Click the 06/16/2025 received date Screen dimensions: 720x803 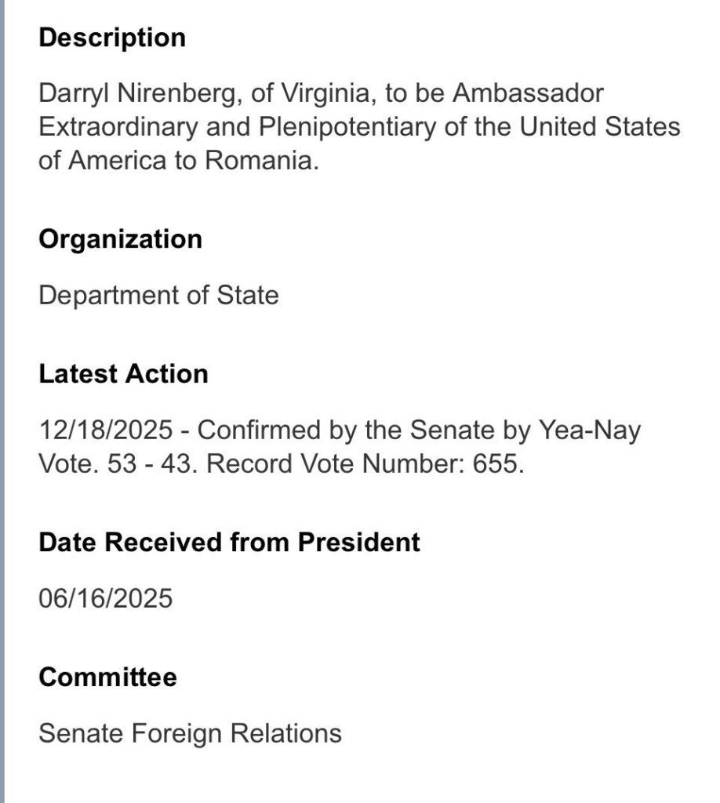click(105, 599)
